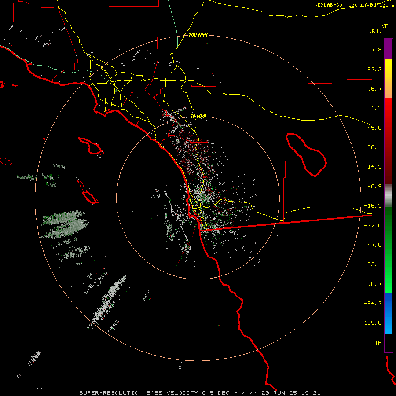Click the Super-Resolution Base Velocity caption

point(200,393)
